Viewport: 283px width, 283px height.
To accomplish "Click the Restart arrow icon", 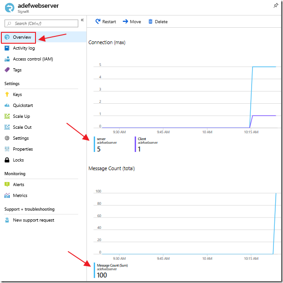I will coord(98,21).
